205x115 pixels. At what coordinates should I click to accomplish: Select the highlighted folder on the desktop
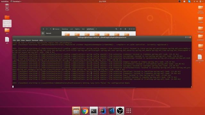coord(7,21)
